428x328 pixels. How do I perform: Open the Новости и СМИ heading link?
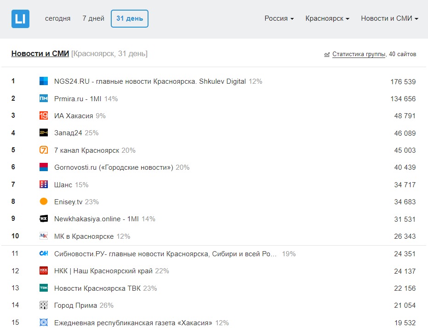[40, 54]
